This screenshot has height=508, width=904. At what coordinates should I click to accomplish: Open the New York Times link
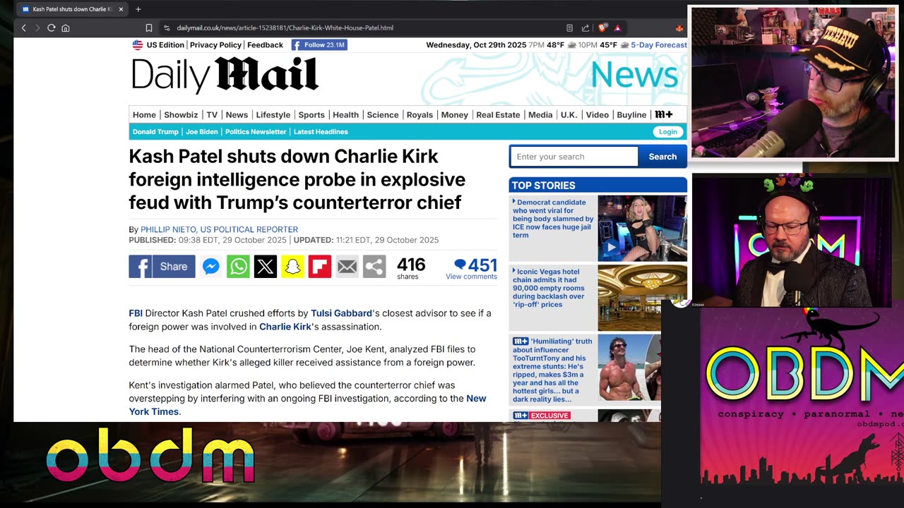coord(307,405)
